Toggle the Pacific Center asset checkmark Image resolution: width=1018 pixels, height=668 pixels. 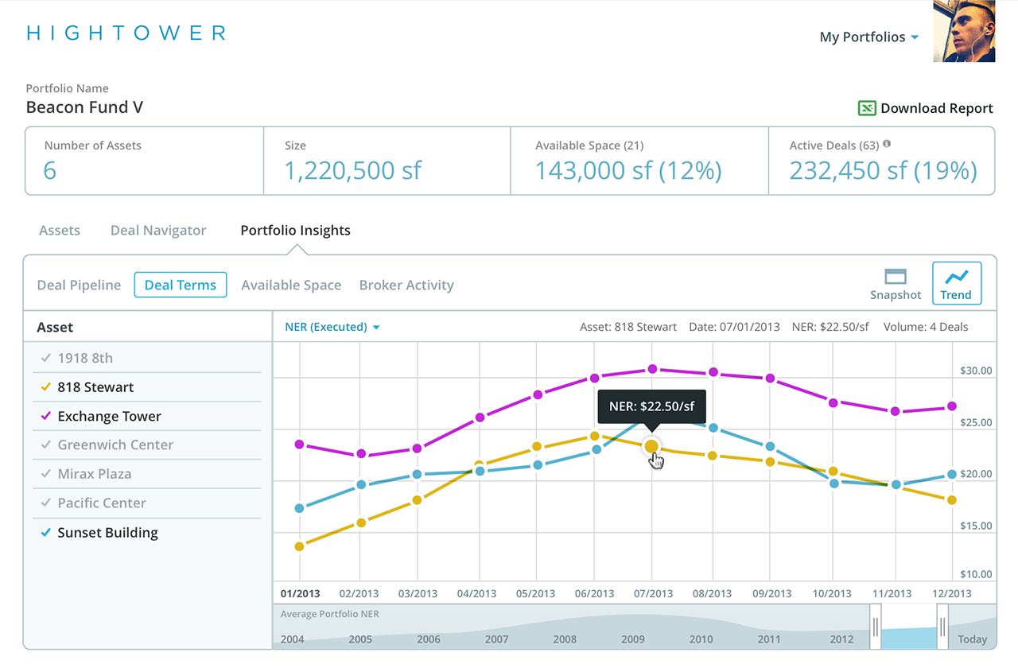coord(45,503)
